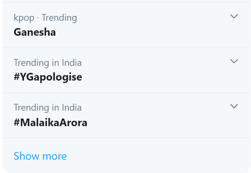Click the word "Trending" next to kpop
This screenshot has width=251, height=173.
59,18
